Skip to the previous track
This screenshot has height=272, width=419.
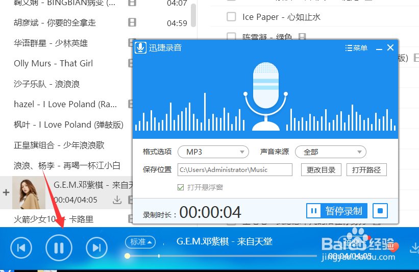click(x=21, y=248)
